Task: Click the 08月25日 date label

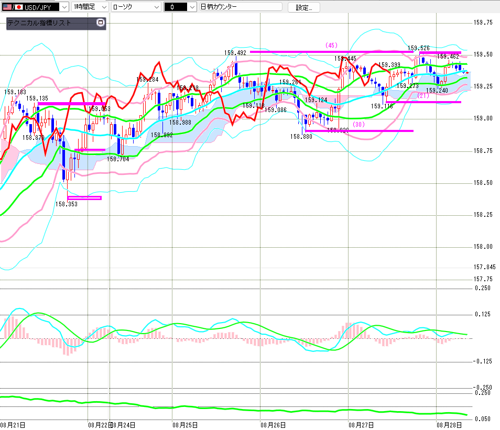Action: (185, 425)
